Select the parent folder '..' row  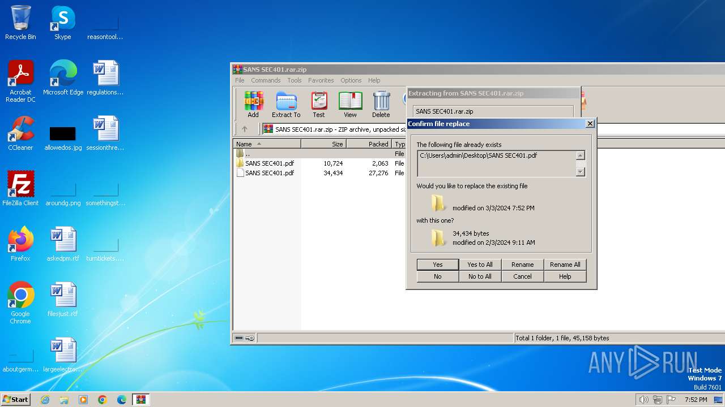320,154
